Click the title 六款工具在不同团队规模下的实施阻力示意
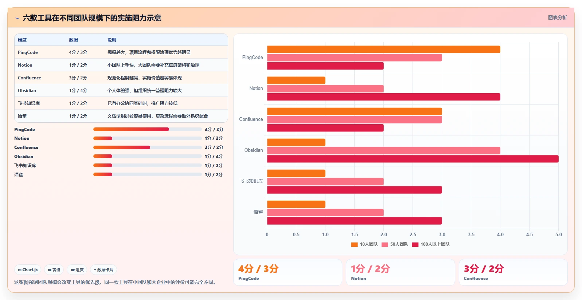This screenshot has height=300, width=582. (92, 18)
